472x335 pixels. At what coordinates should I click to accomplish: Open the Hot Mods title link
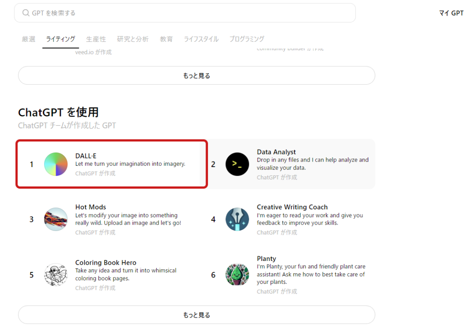tap(90, 207)
